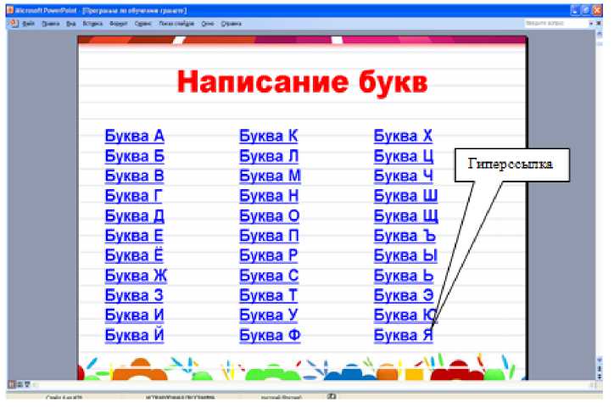This screenshot has width=614, height=408.
Task: Click the 'Буква Щ' link
Action: 406,215
